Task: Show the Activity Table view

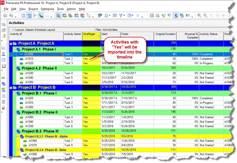Action: tap(23, 15)
